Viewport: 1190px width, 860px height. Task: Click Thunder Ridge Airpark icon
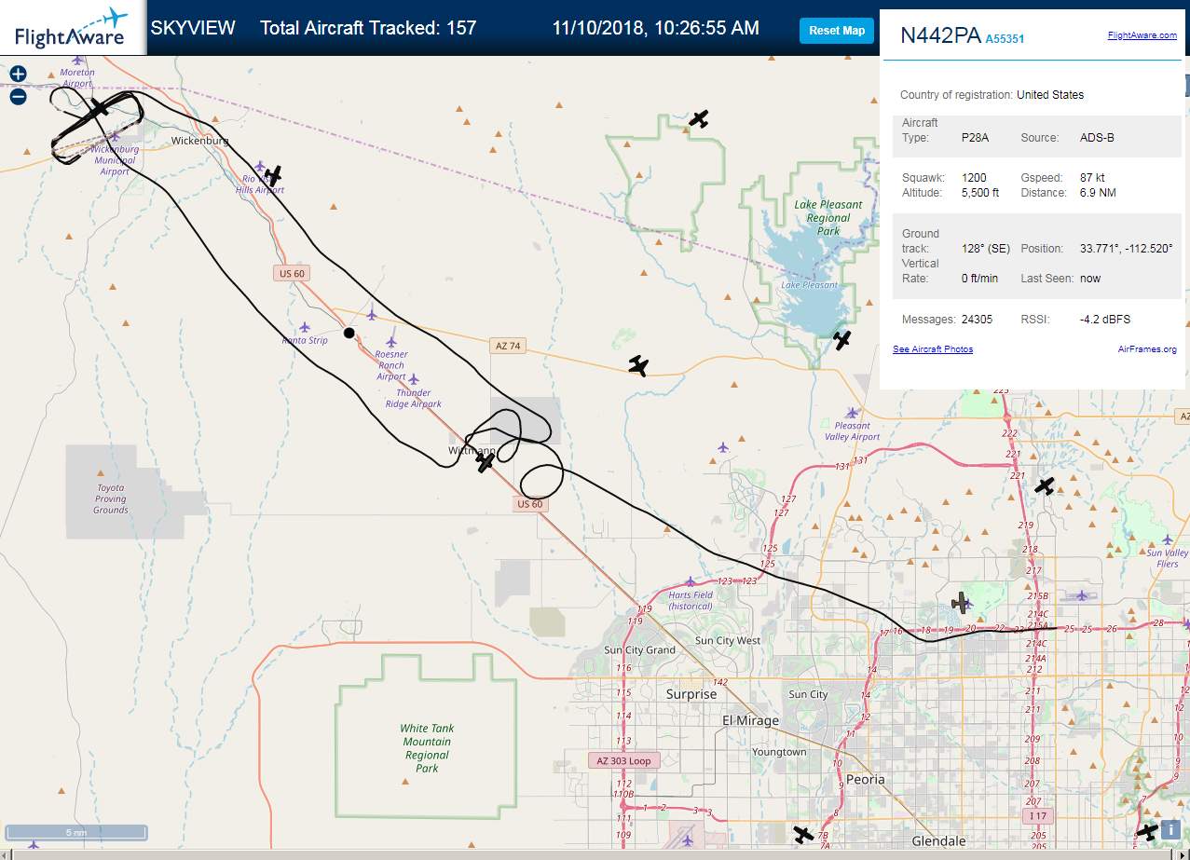414,379
